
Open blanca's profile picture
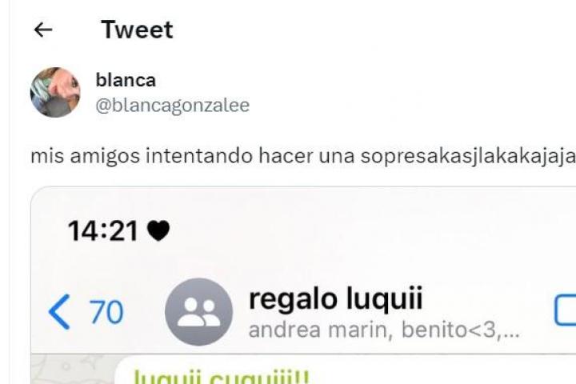(55, 92)
